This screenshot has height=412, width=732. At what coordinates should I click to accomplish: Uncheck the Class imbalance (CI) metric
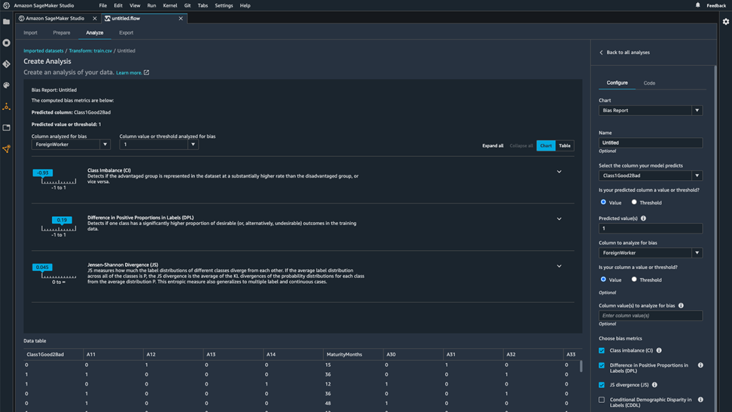(601, 350)
